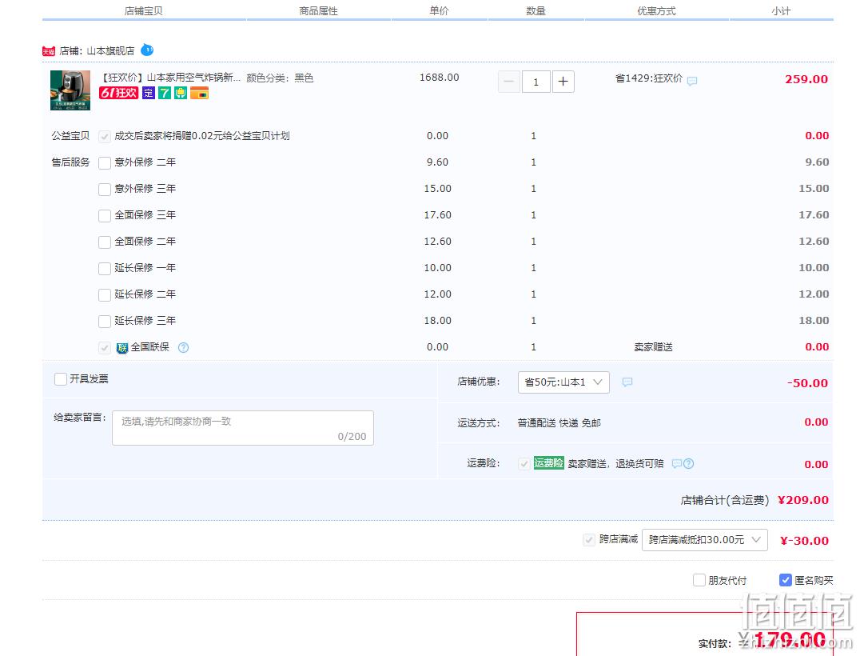Check 延长保修 三年 warranty option
The width and height of the screenshot is (860, 656).
tap(104, 321)
